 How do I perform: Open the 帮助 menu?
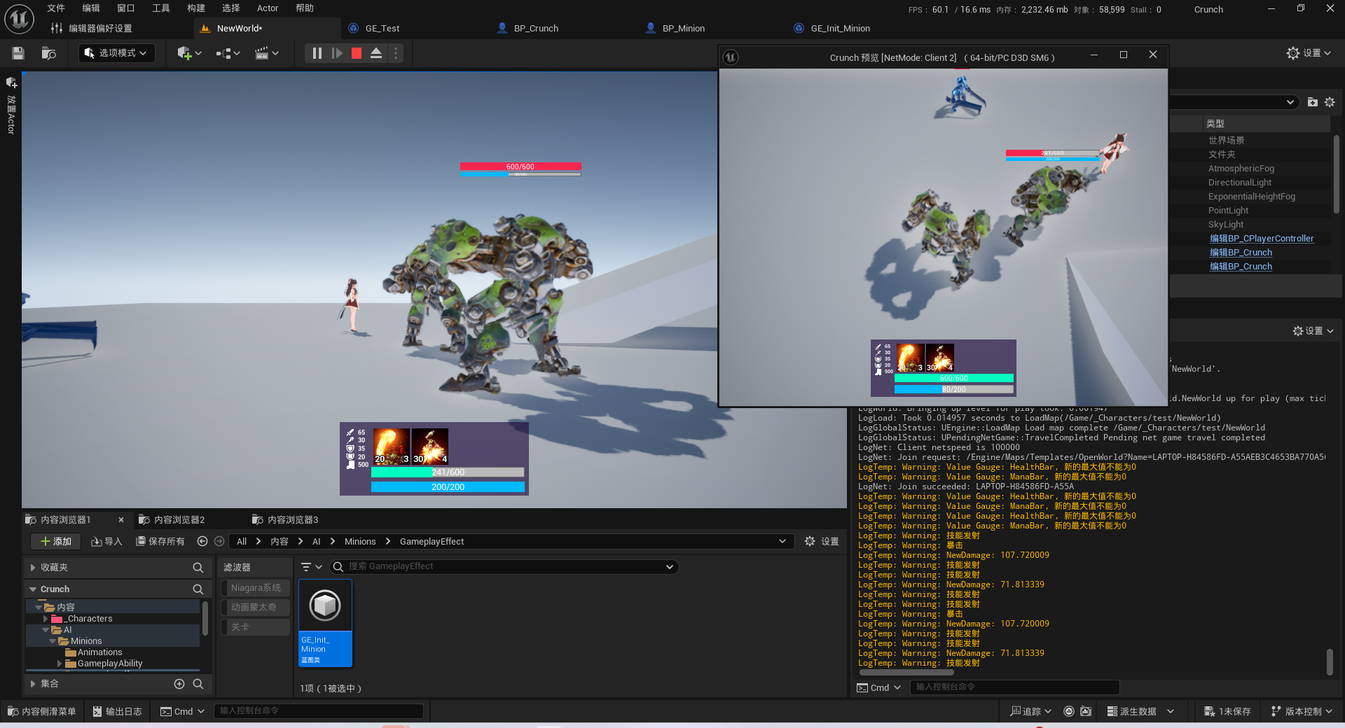(x=305, y=8)
